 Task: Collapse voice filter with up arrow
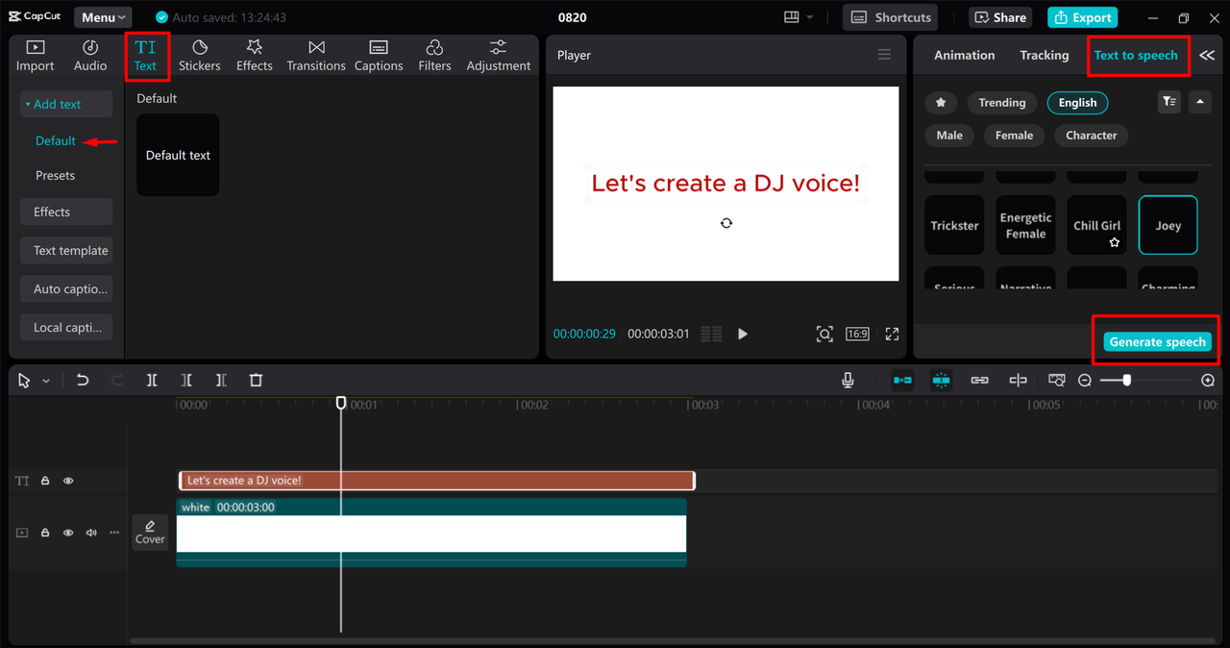pos(1199,102)
